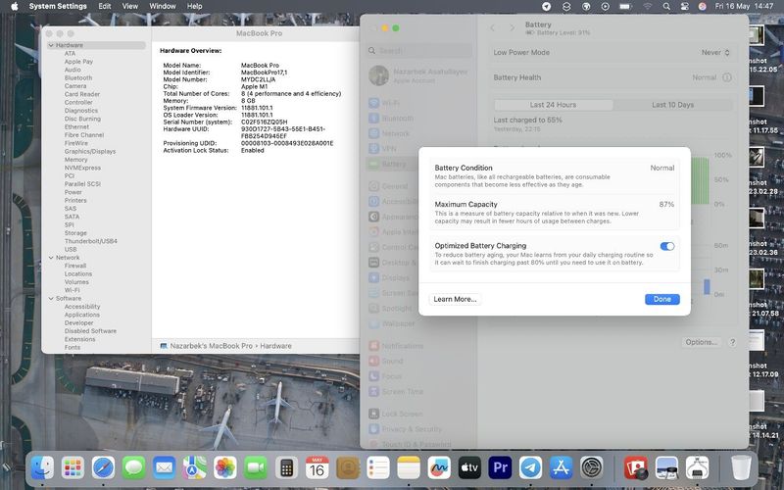Open Calendar showing May 16 in Dock
Screen dimensions: 784x490
[317, 468]
